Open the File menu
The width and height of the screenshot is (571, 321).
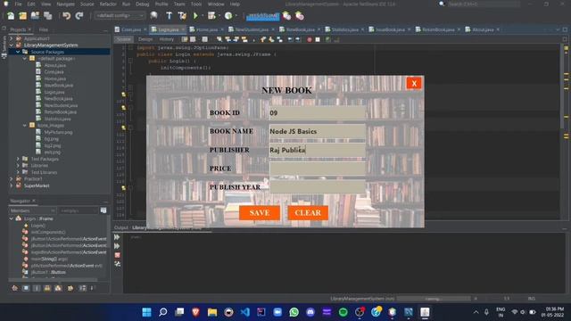click(x=18, y=4)
